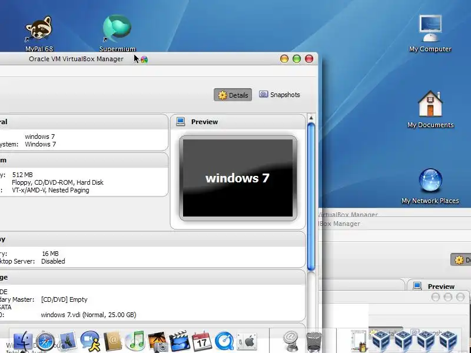Open the iCal calendar showing 17
The width and height of the screenshot is (471, 353).
point(201,341)
